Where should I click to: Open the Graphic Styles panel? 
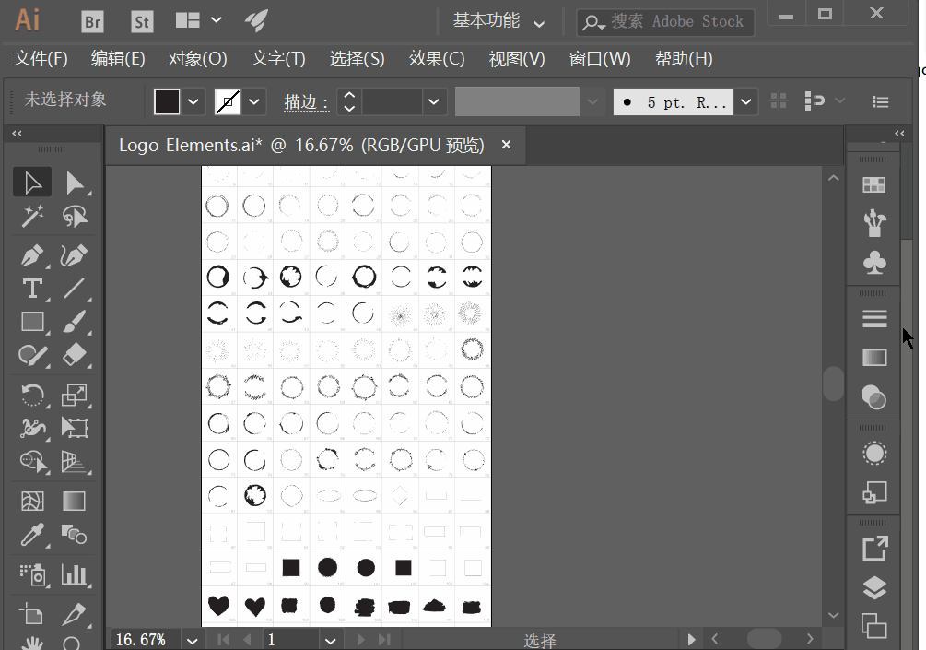click(x=874, y=492)
